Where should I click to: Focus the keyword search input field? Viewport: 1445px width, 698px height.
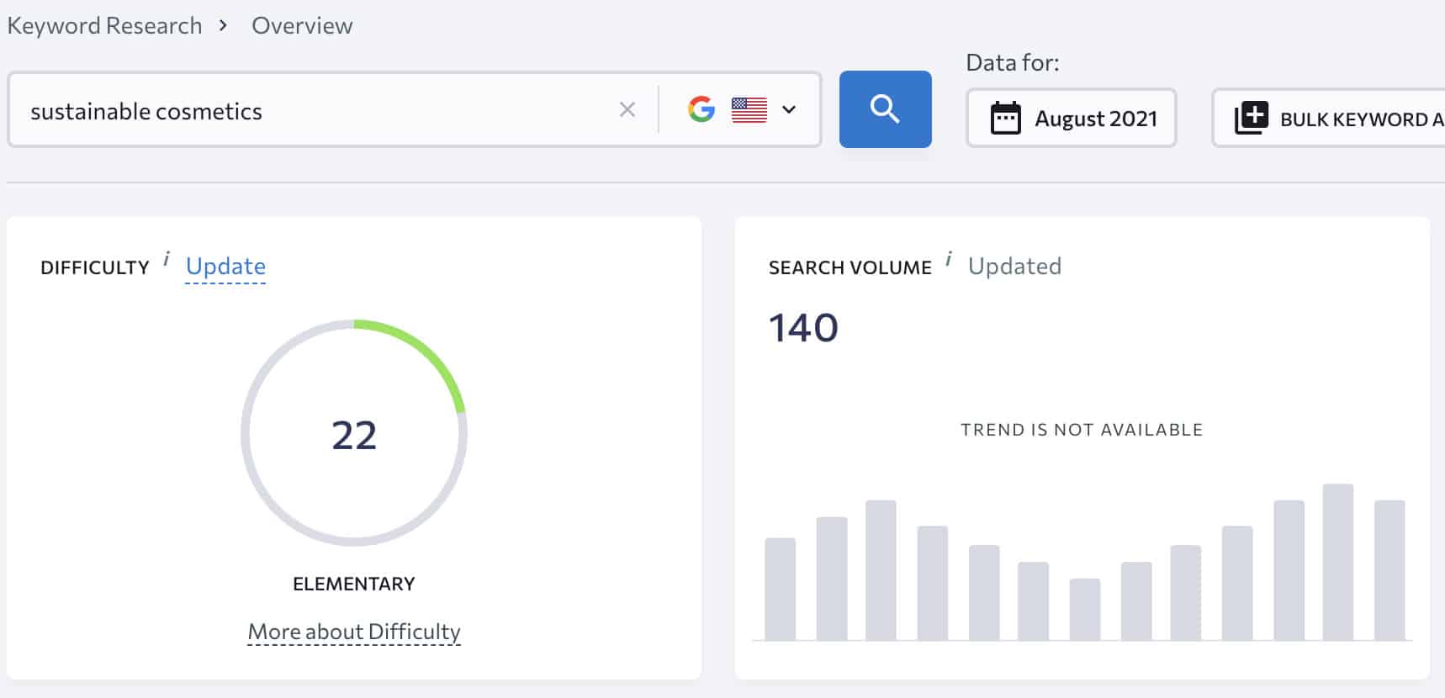(311, 111)
